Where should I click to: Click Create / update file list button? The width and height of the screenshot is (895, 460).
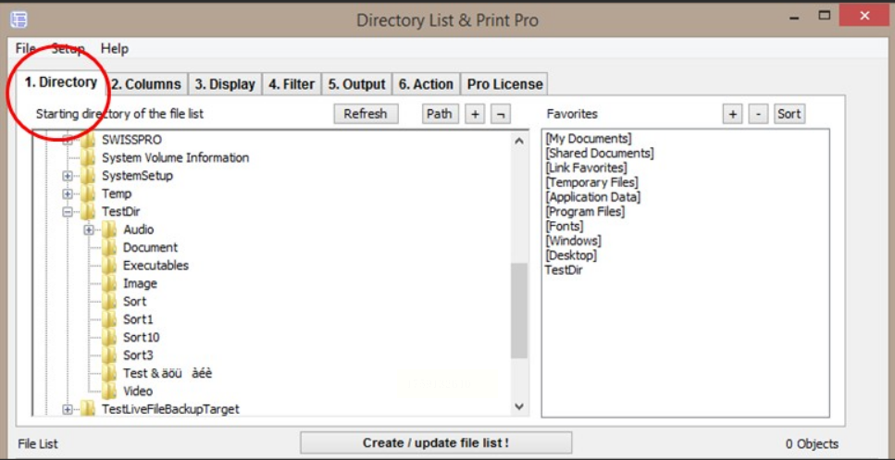click(436, 443)
